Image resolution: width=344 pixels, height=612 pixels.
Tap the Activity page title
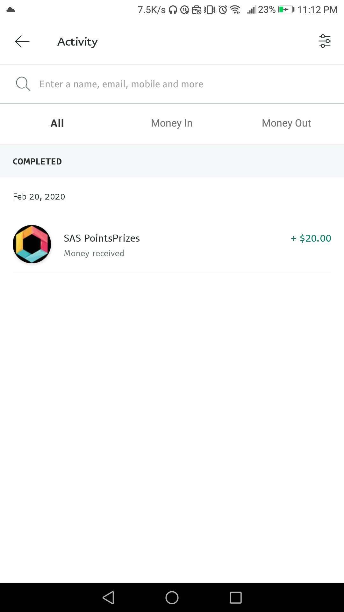[x=77, y=42]
